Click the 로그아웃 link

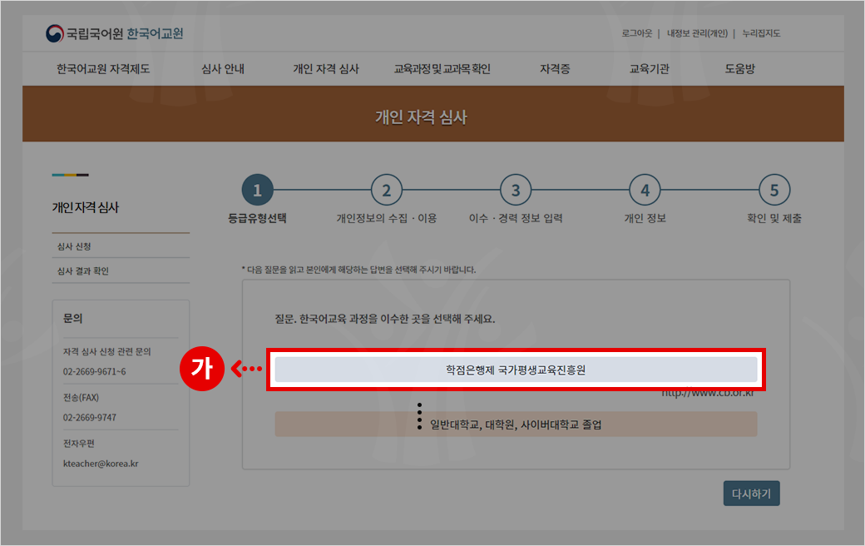636,34
